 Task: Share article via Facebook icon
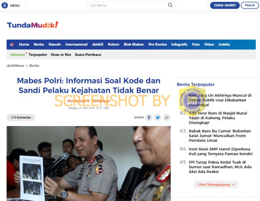point(149,118)
